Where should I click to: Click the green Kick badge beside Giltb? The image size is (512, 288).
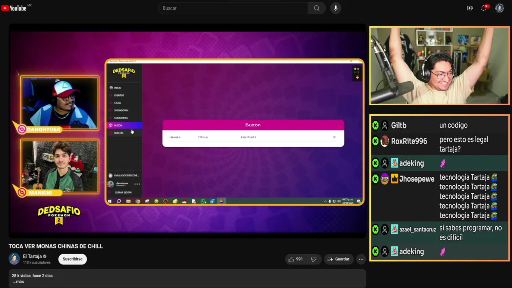375,126
